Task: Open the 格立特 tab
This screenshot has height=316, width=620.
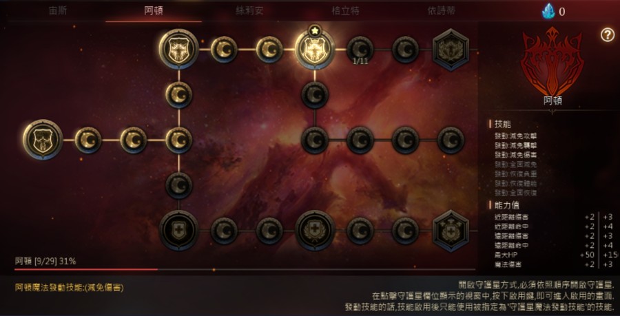Action: pyautogui.click(x=345, y=11)
